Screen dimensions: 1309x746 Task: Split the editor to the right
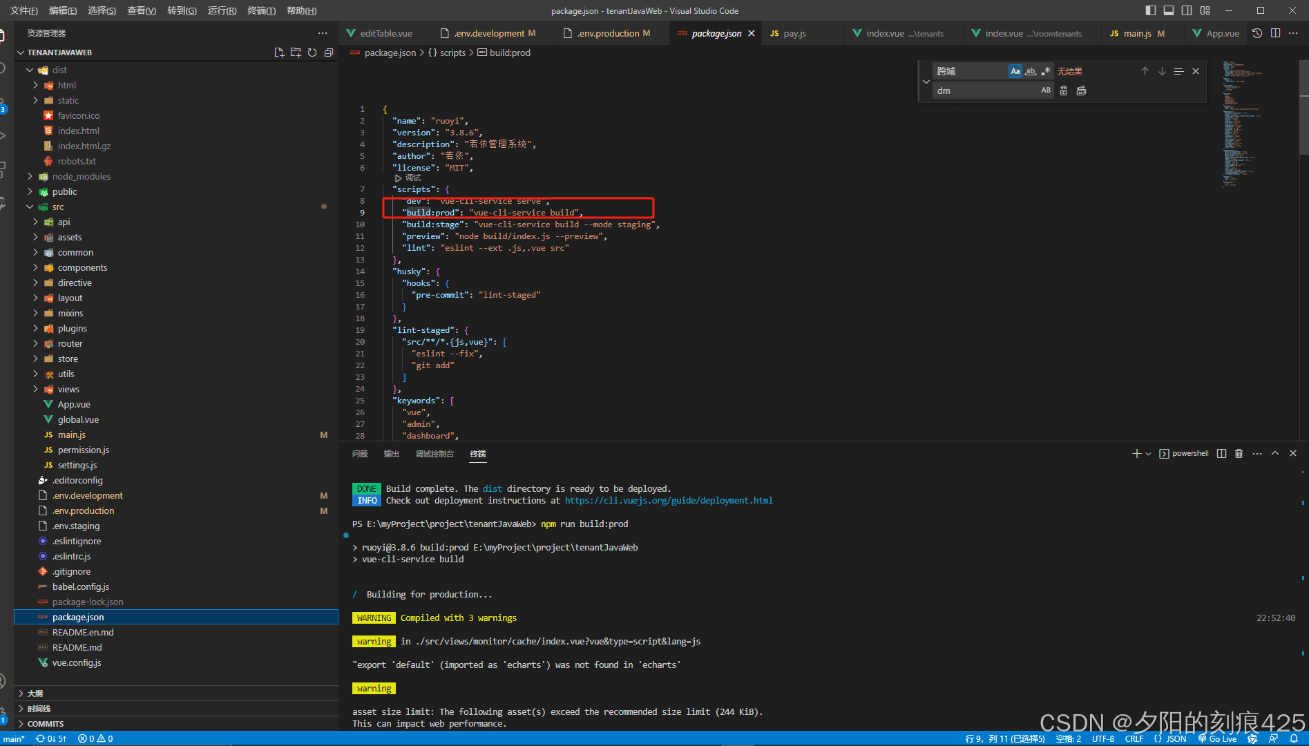click(x=1275, y=33)
